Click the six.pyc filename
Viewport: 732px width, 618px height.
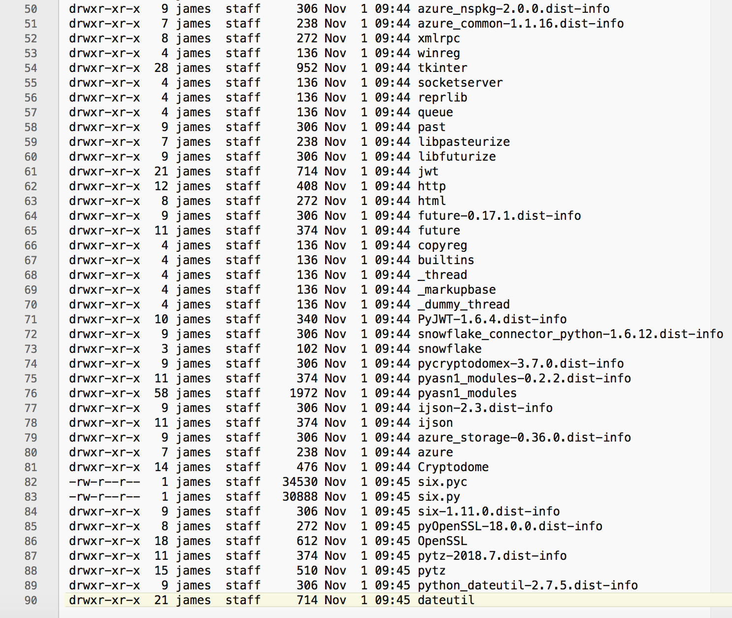pos(442,482)
